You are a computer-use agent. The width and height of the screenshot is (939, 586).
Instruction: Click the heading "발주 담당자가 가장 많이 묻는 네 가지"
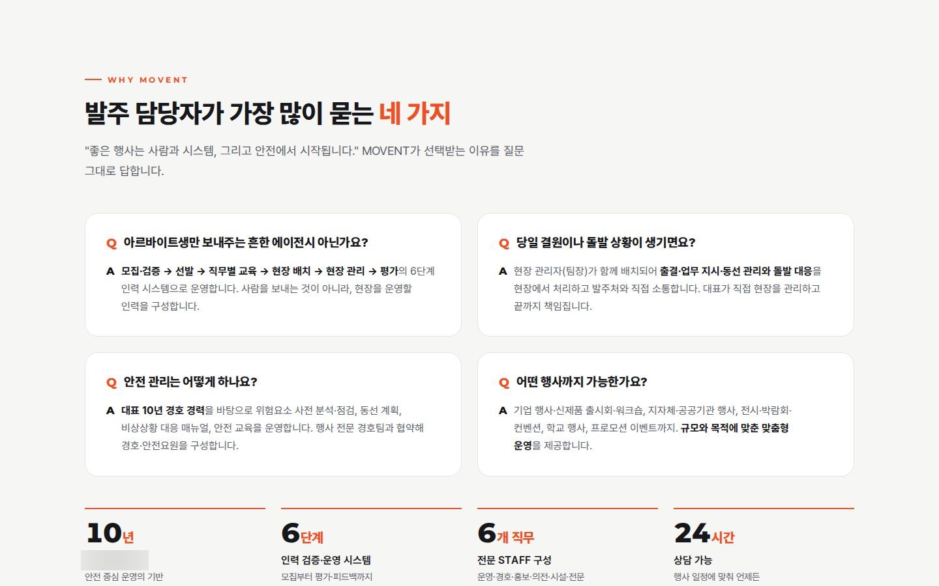click(267, 113)
